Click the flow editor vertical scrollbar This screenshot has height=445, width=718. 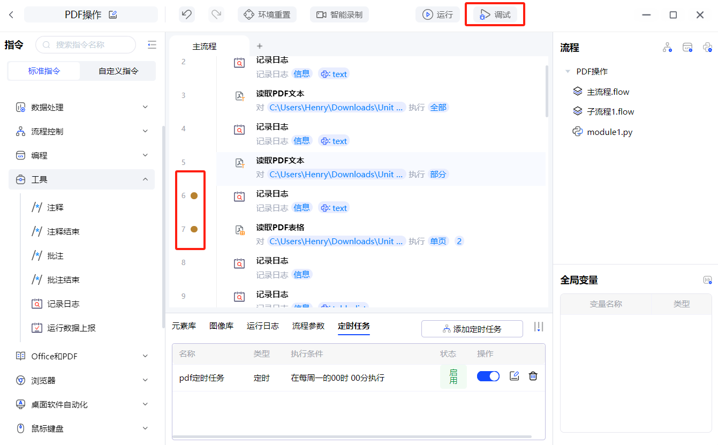(547, 91)
